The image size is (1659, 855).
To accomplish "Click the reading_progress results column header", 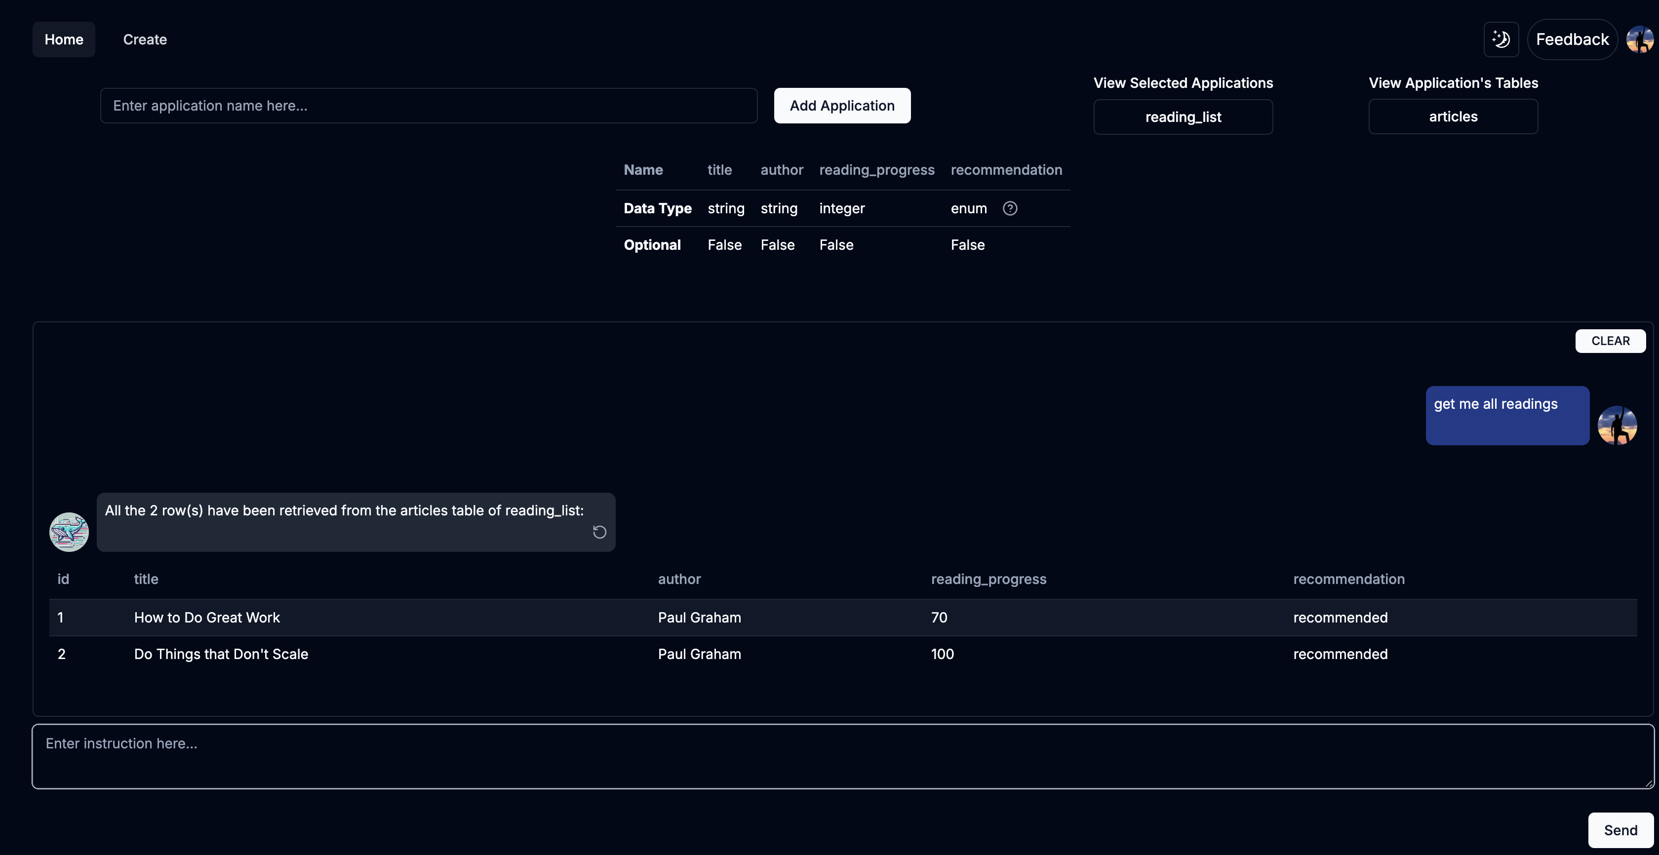I will (988, 579).
